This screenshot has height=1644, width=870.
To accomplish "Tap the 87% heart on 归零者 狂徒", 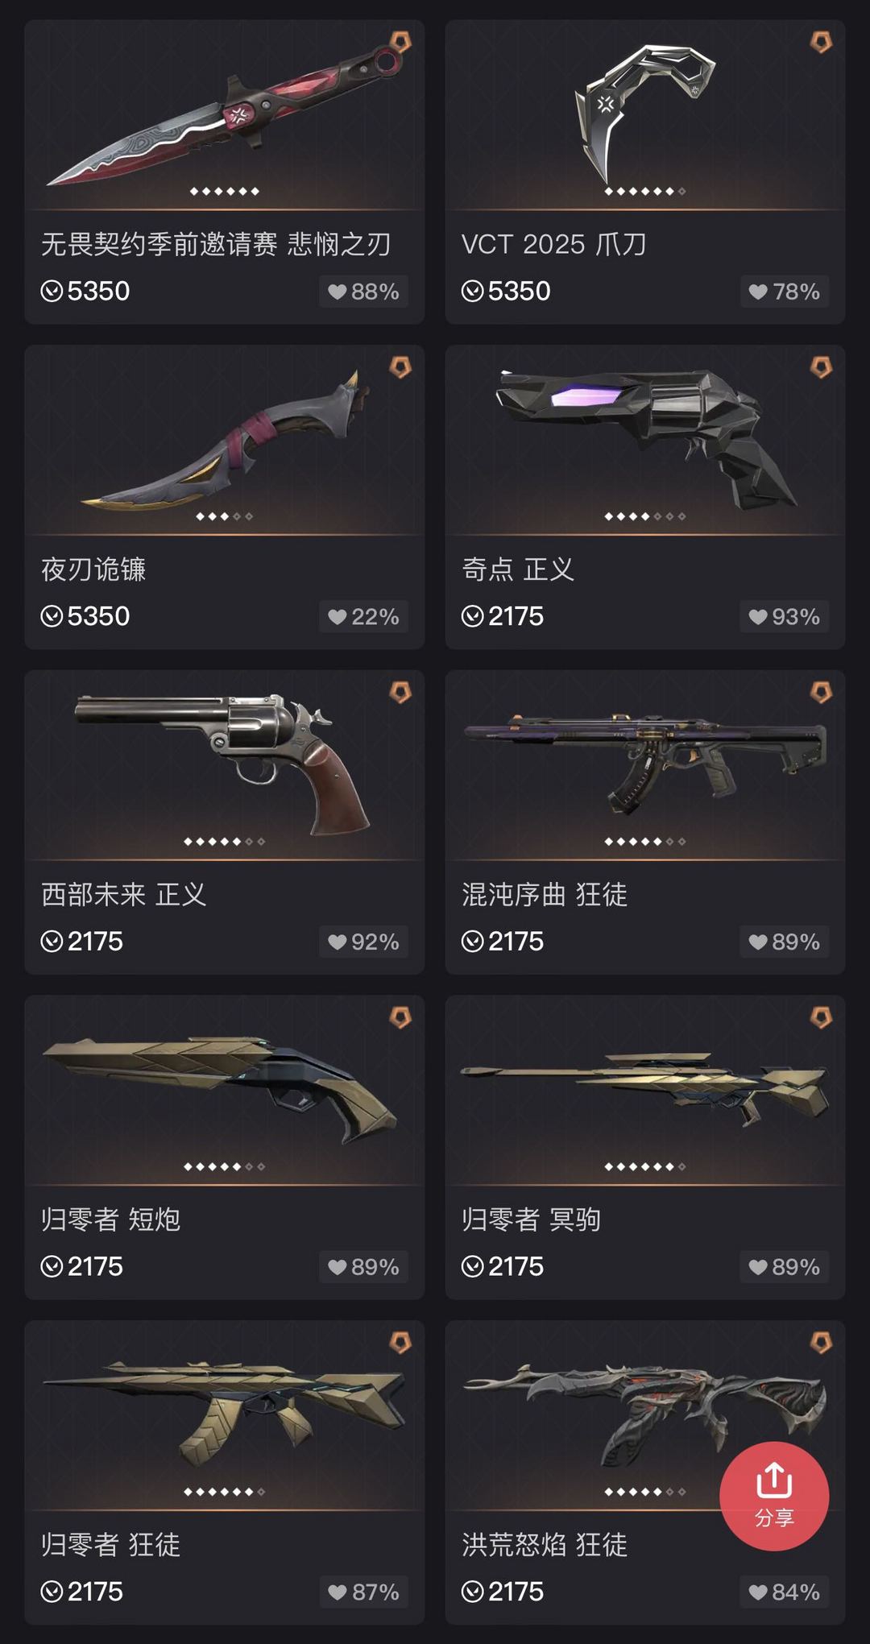I will coord(363,1592).
